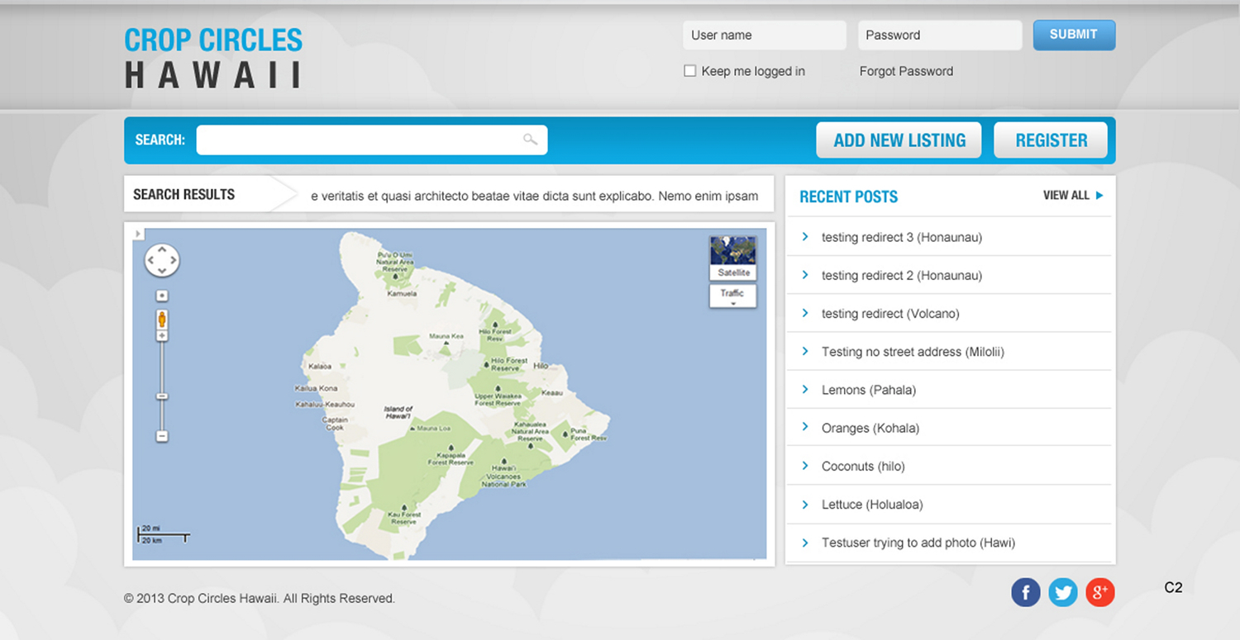Click the map zoom-in plus button
The height and width of the screenshot is (640, 1240).
click(x=162, y=335)
